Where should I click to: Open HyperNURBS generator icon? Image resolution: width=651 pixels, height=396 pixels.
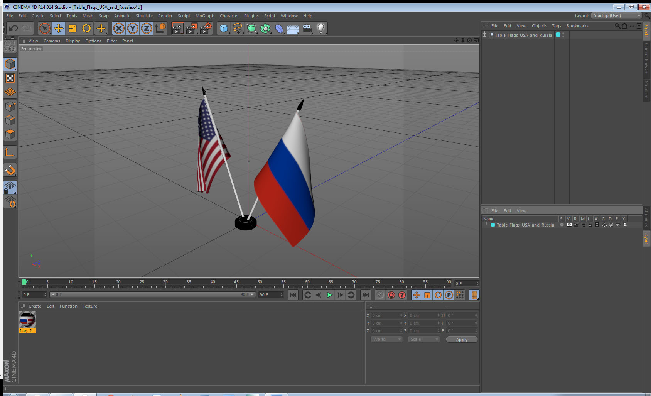point(251,28)
